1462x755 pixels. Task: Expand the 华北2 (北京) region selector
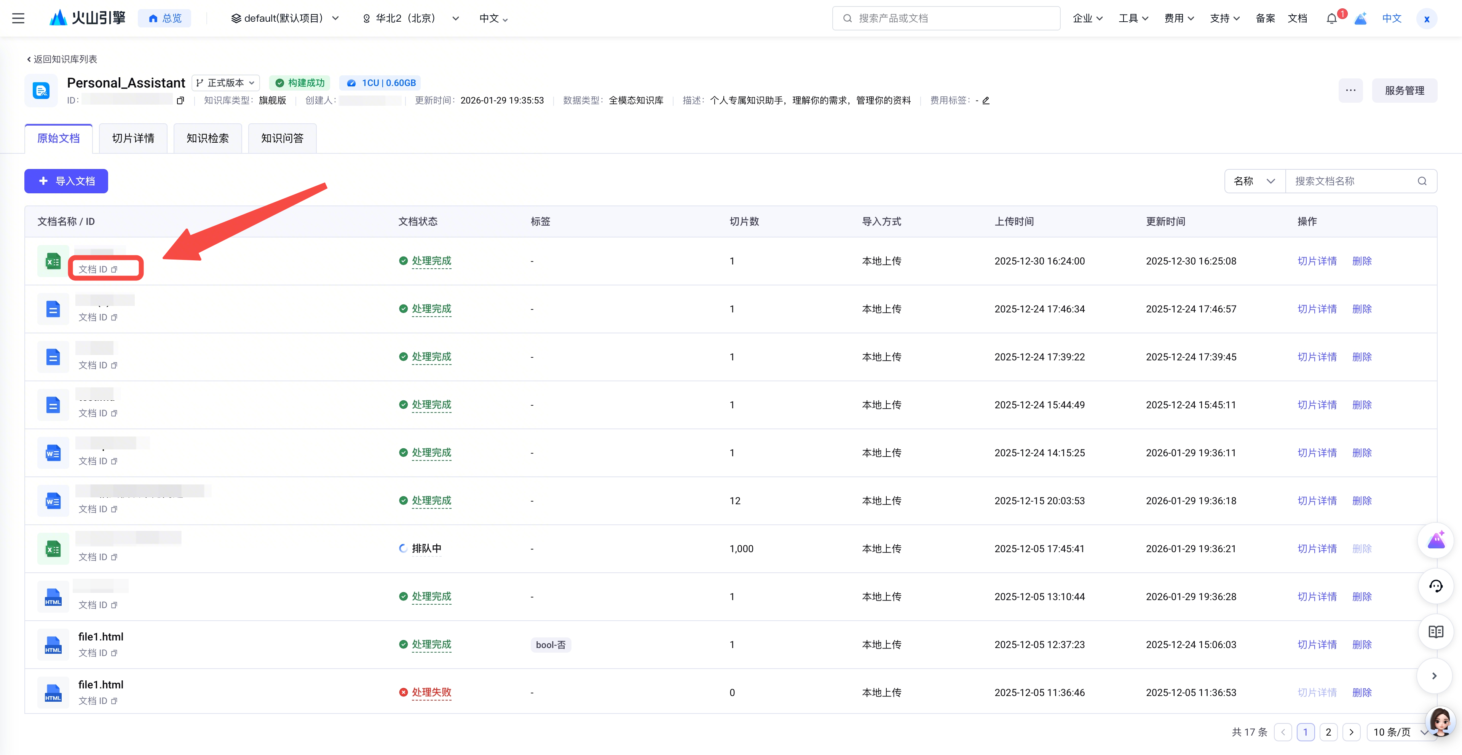410,18
